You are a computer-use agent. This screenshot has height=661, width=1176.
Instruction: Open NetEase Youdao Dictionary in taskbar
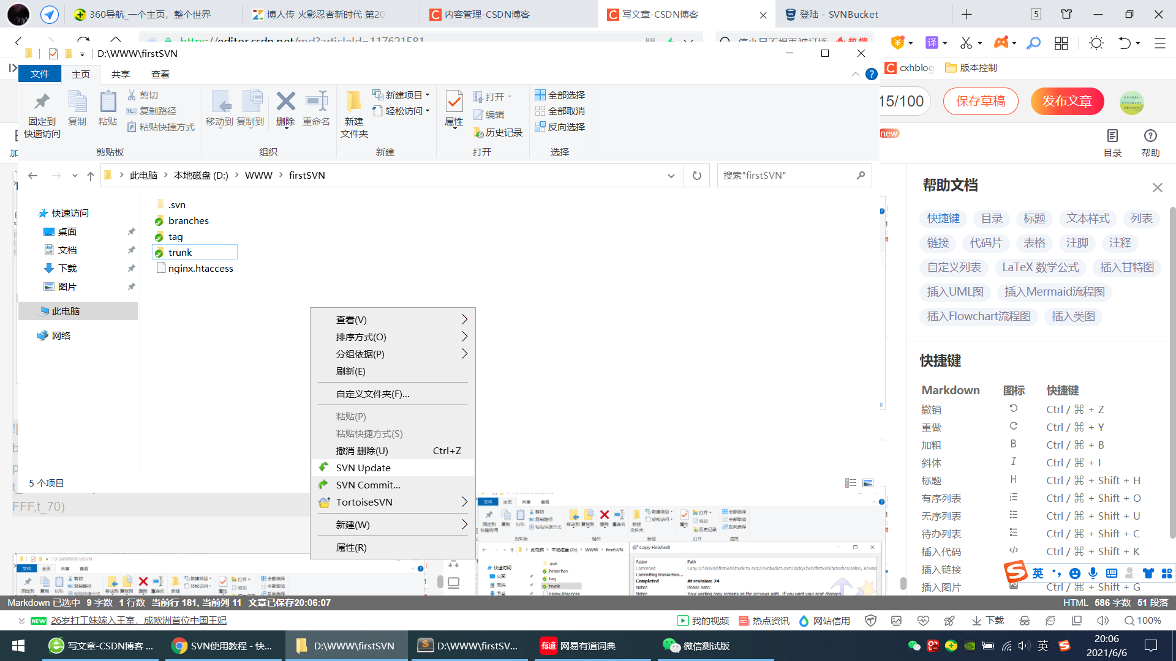click(579, 646)
